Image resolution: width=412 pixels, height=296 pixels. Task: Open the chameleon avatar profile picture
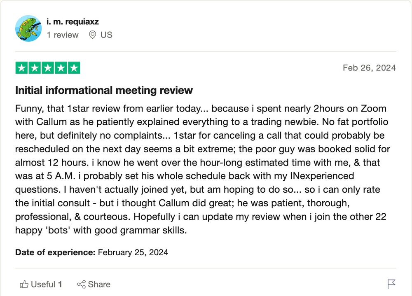click(28, 28)
